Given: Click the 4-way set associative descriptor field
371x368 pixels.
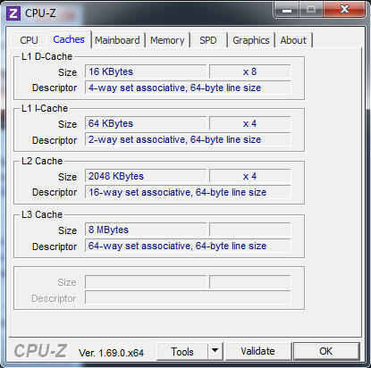Looking at the screenshot, I should (x=188, y=88).
